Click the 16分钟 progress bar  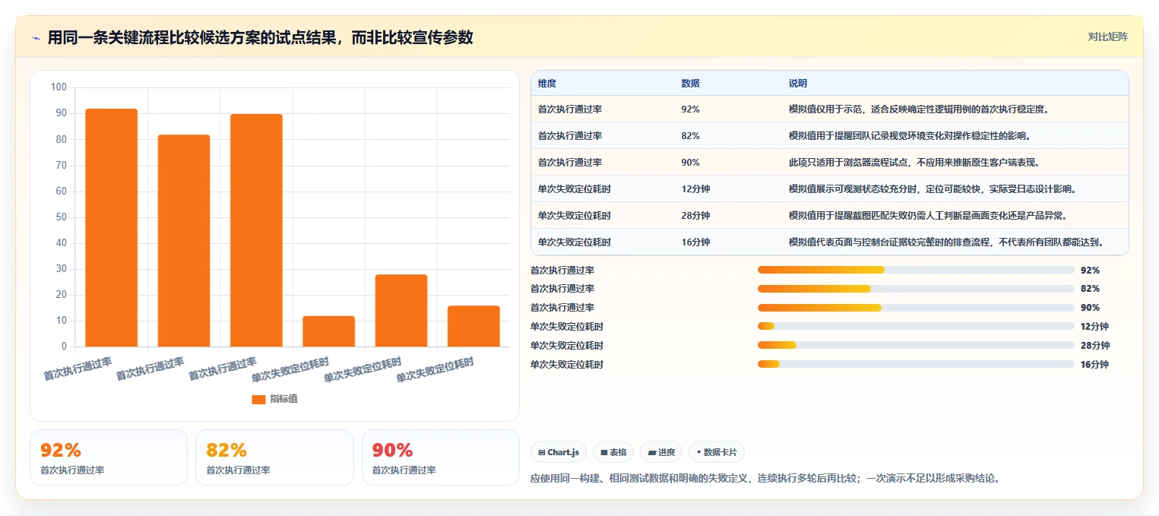tap(916, 365)
